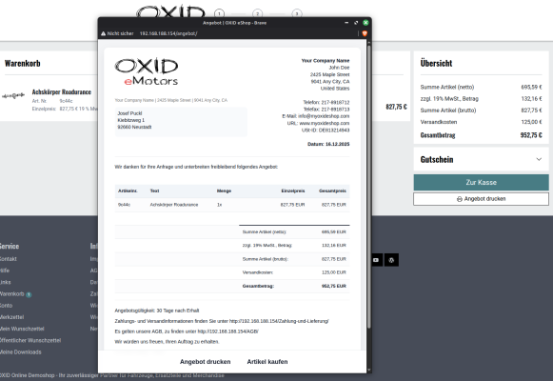This screenshot has height=381, width=553.
Task: Open the social icon right of YouTube
Action: pos(391,260)
